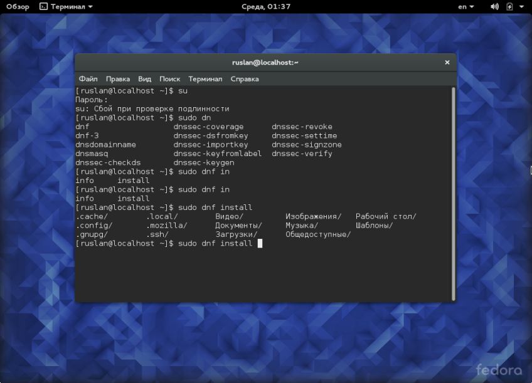The height and width of the screenshot is (383, 532).
Task: Click the text 'dnssec-verify'
Action: tap(302, 154)
